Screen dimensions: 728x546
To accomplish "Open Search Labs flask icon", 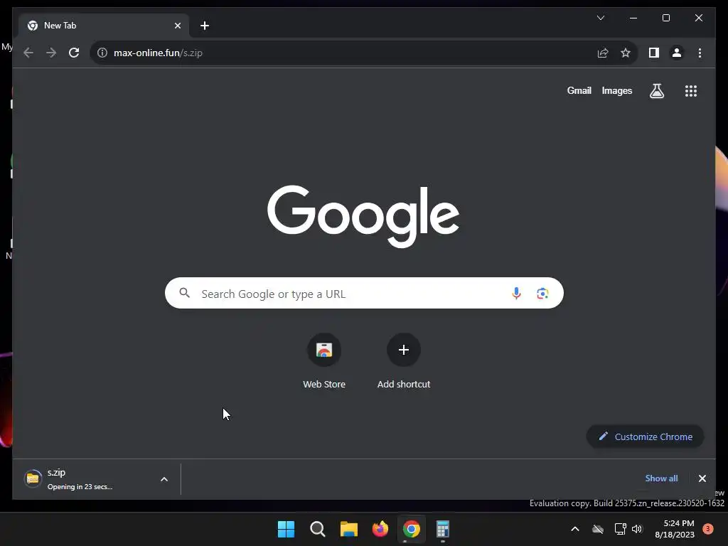I will point(656,91).
